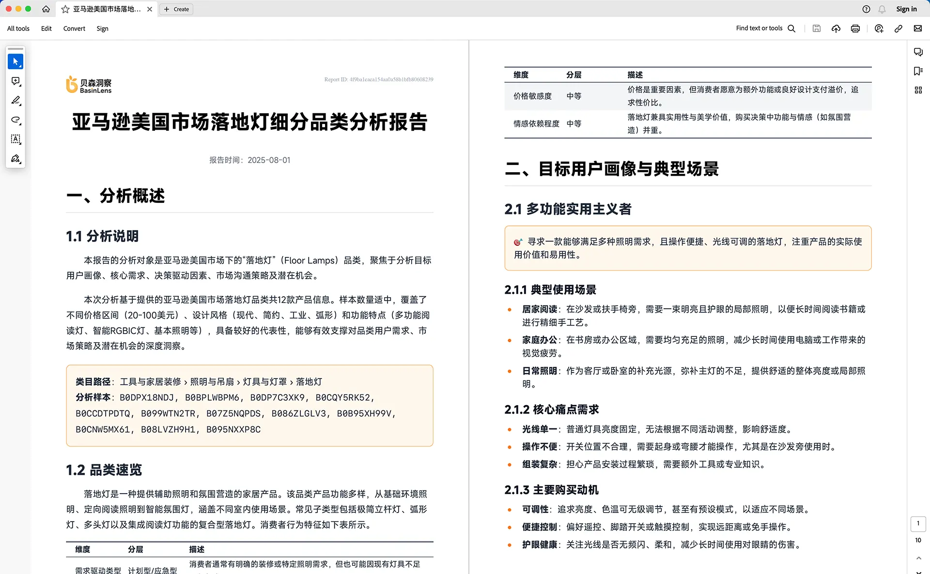Click heading 2.1.1 典型使用场景
This screenshot has height=574, width=930.
click(x=550, y=290)
